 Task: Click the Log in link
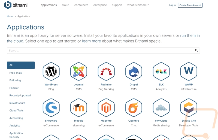[172, 5]
